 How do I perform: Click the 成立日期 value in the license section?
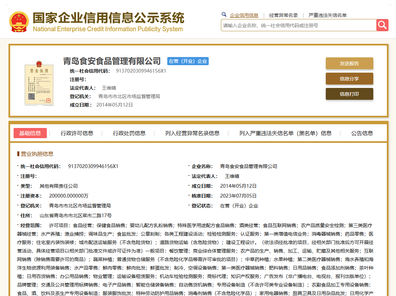238,186
